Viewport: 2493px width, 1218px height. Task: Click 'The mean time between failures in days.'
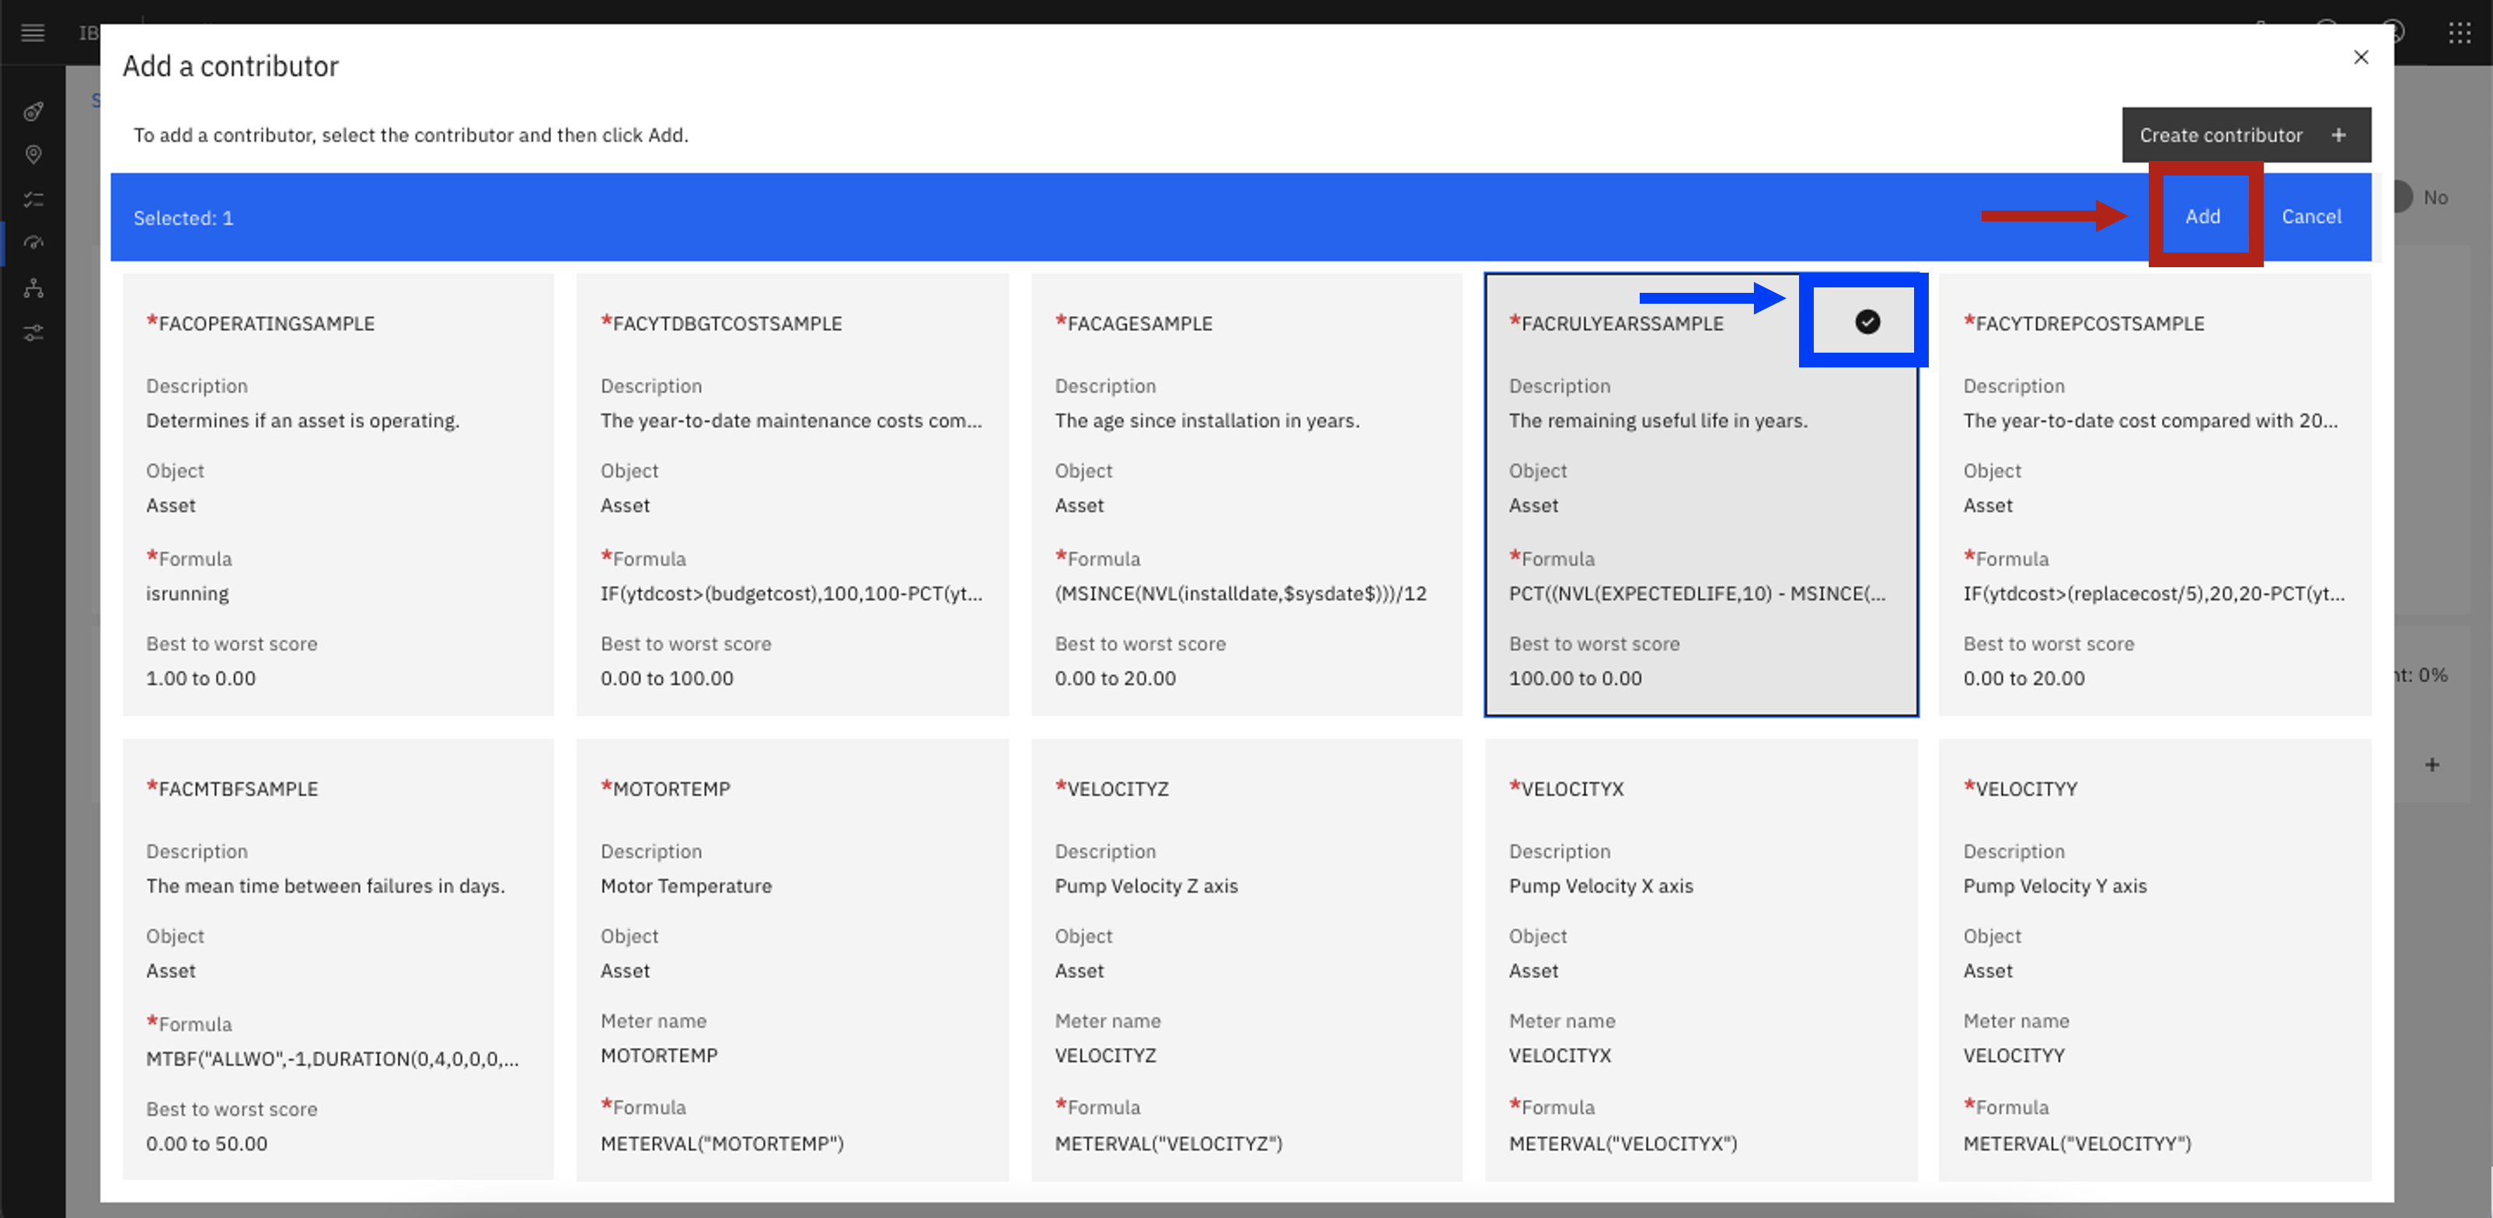coord(325,886)
